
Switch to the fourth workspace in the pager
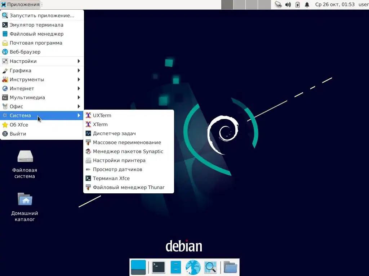[x=264, y=5]
